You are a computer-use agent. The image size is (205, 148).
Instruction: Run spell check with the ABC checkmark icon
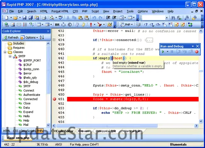(x=61, y=18)
